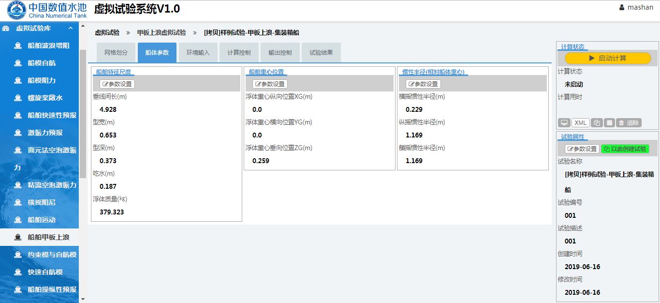Collapse the 虚拟试验库 sidebar section
The image size is (660, 303).
click(x=70, y=28)
